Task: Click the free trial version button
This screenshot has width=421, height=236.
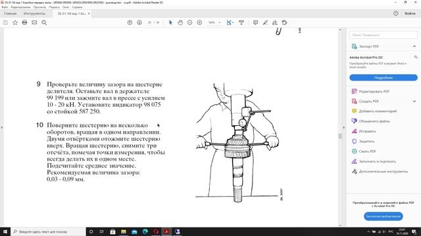Action: click(x=384, y=216)
